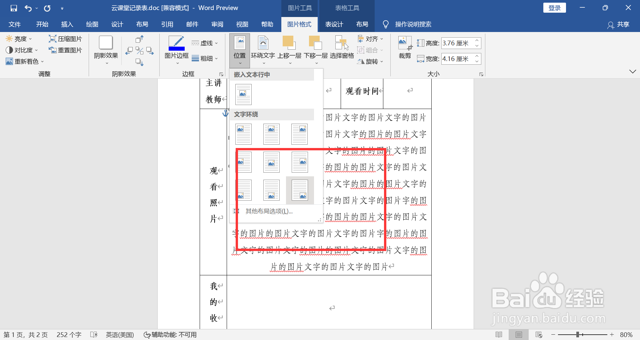Click the zoom slider in the status bar

(x=578, y=334)
